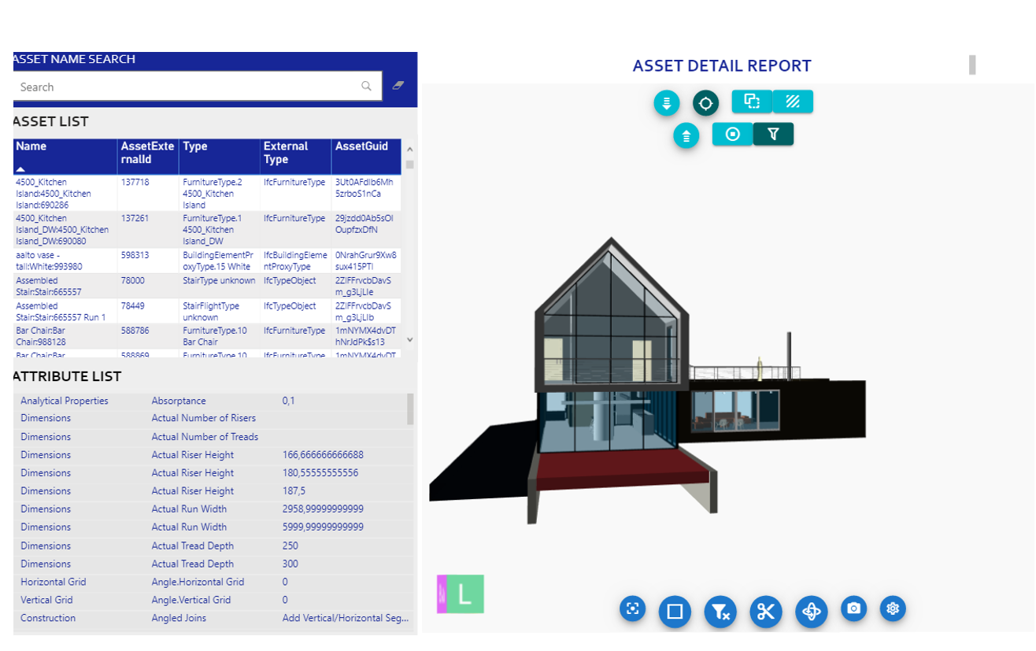Clear filters using the funnel-x icon

tap(721, 610)
